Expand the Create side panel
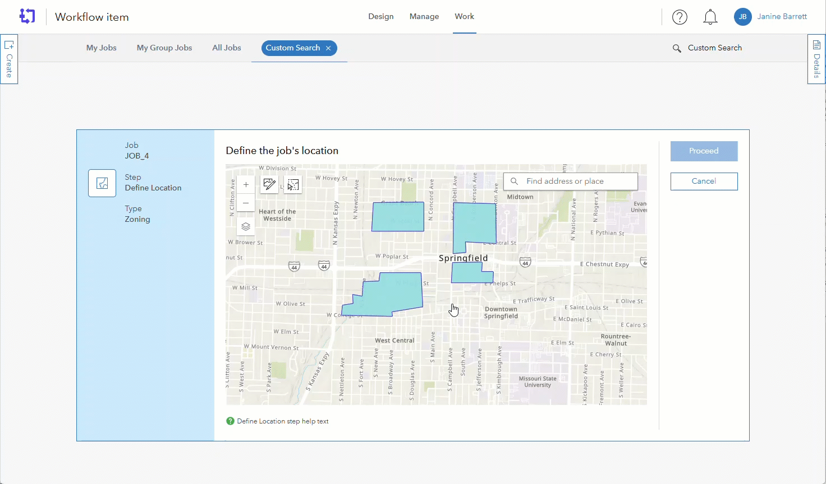This screenshot has height=484, width=826. click(x=9, y=59)
